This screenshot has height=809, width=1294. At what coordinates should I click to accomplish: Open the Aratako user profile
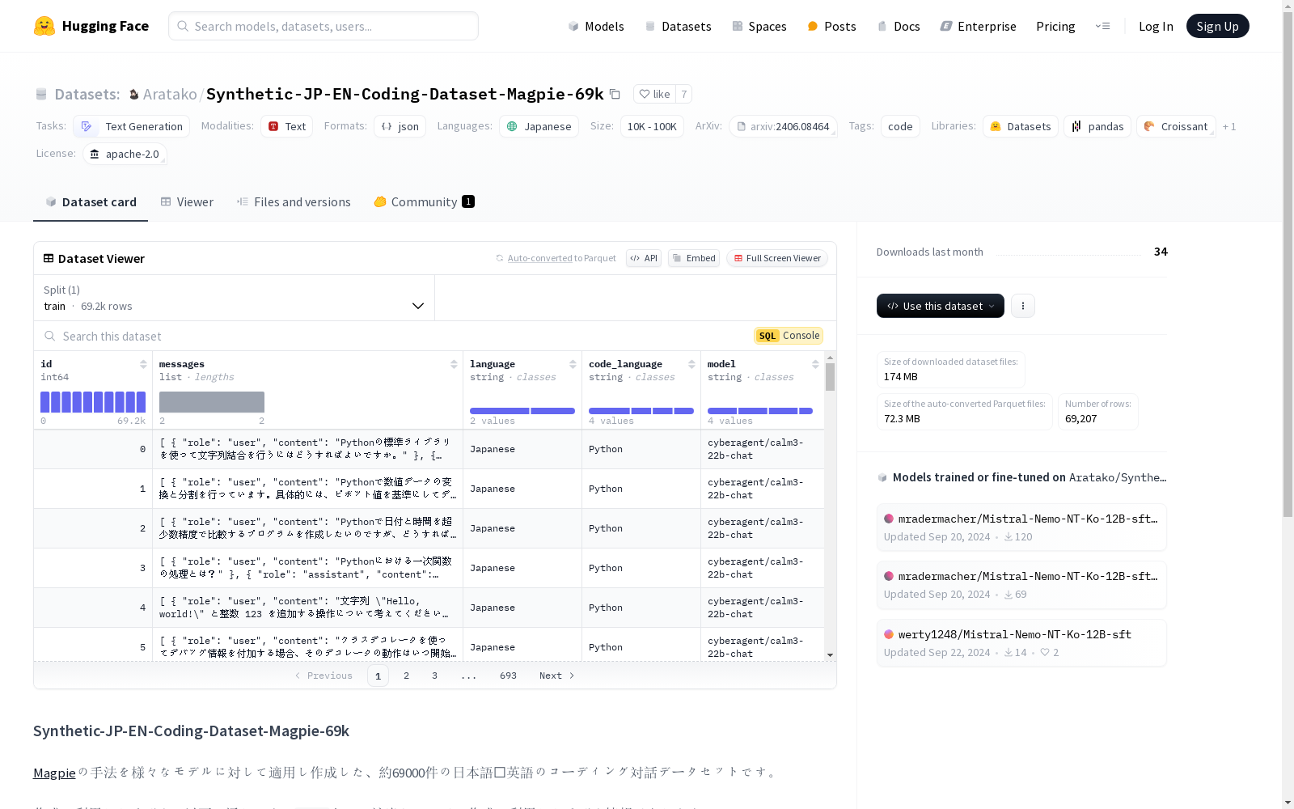pyautogui.click(x=170, y=94)
